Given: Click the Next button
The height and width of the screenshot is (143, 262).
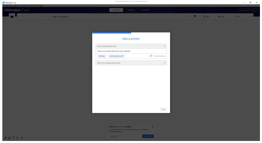Looking at the screenshot, I should coord(163,110).
